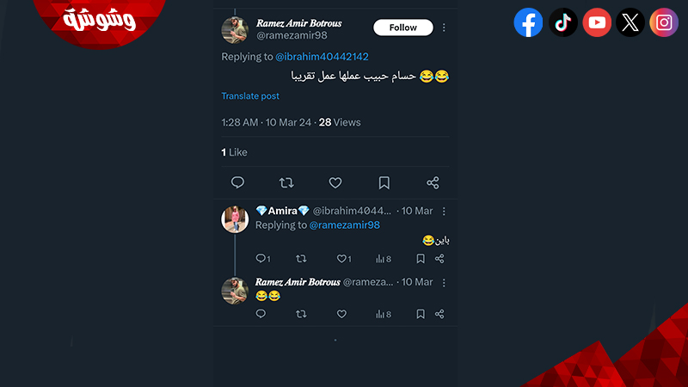Click Translate post link
Image resolution: width=688 pixels, height=387 pixels.
250,96
